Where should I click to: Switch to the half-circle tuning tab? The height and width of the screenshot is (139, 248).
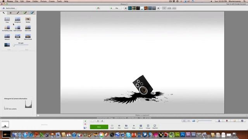coord(11,13)
